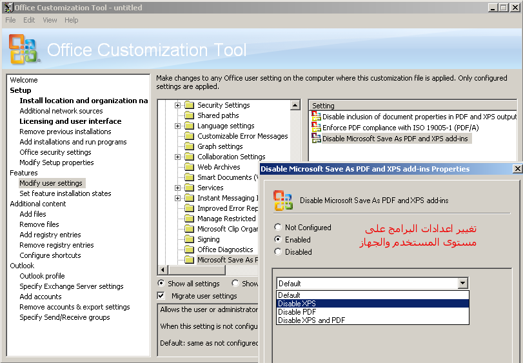
Task: Select the partially hidden Show radio option
Action: (x=235, y=283)
